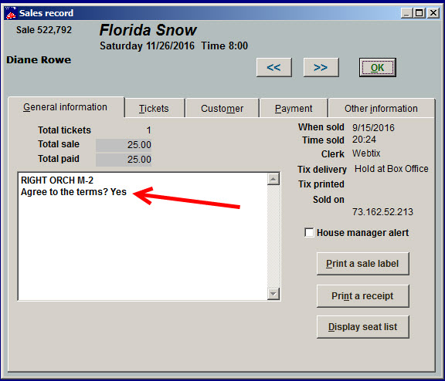The width and height of the screenshot is (445, 381).
Task: Click the Sales record app icon in title bar
Action: pos(11,13)
